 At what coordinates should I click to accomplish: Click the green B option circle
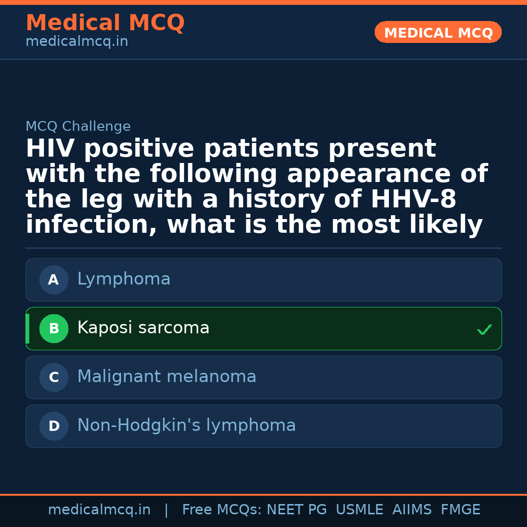tap(54, 329)
